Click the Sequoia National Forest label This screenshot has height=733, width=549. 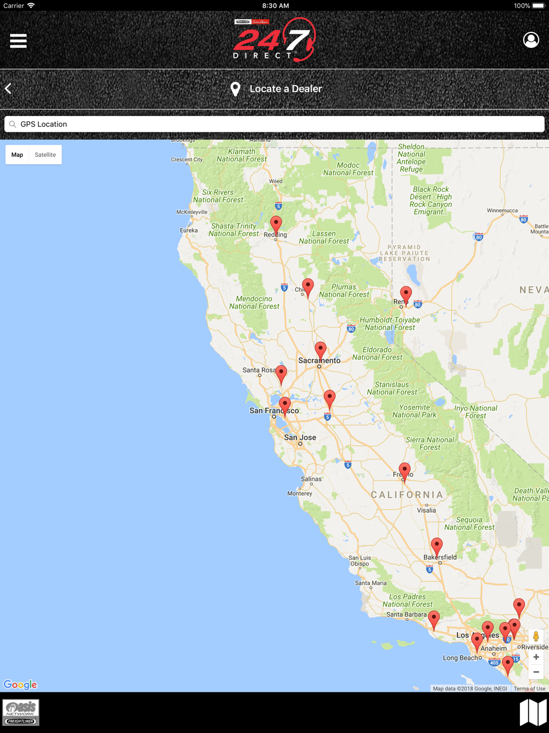469,523
